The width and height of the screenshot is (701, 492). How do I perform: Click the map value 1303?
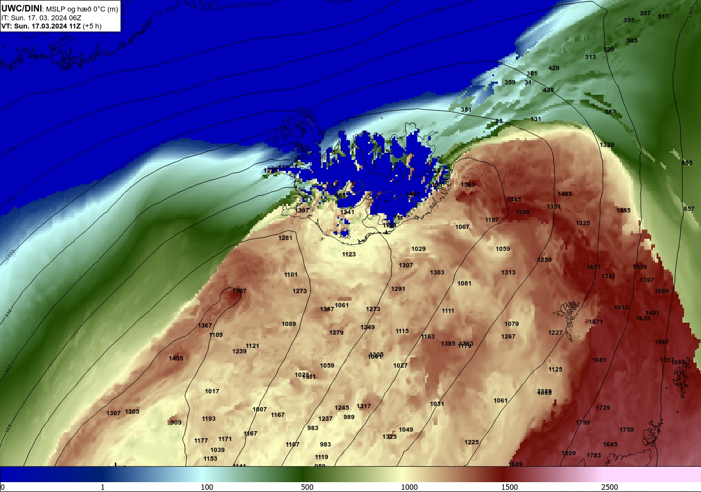click(x=437, y=272)
